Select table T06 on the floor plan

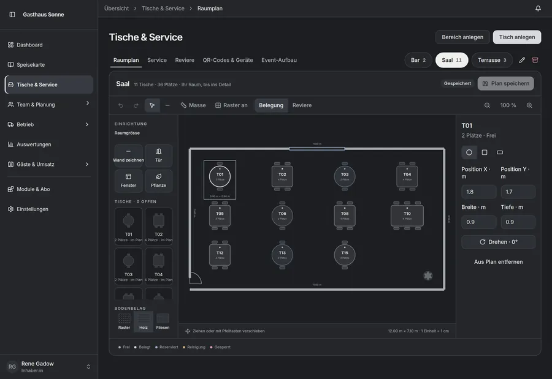click(x=282, y=216)
